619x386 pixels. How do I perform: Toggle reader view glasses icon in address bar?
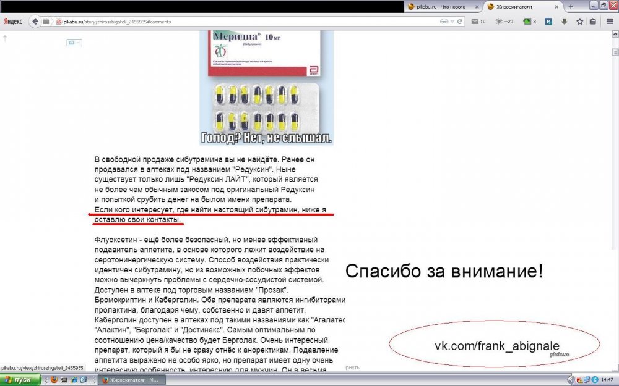(x=443, y=22)
